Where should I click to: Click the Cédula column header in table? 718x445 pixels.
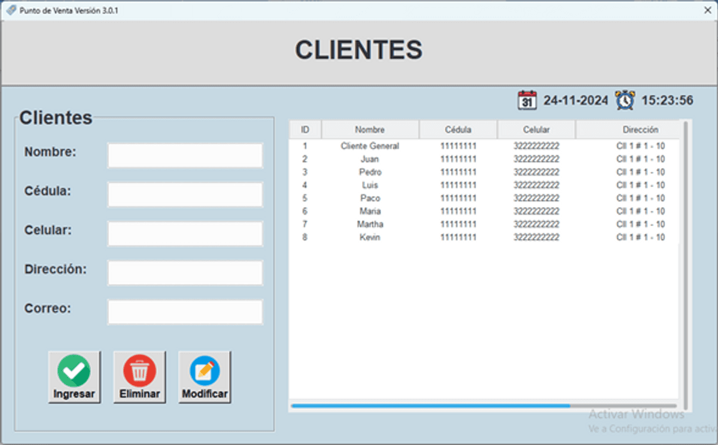[458, 130]
